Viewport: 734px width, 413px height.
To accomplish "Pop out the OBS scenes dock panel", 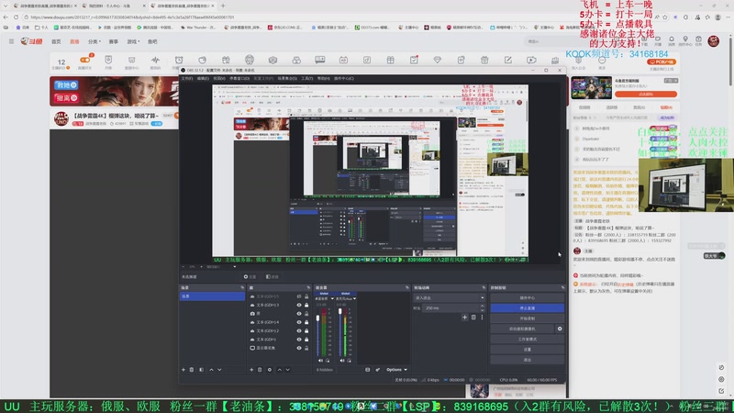I will (x=242, y=287).
